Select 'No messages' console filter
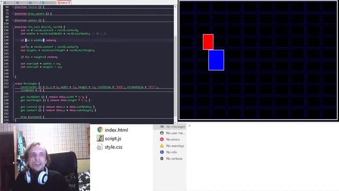 click(x=169, y=126)
